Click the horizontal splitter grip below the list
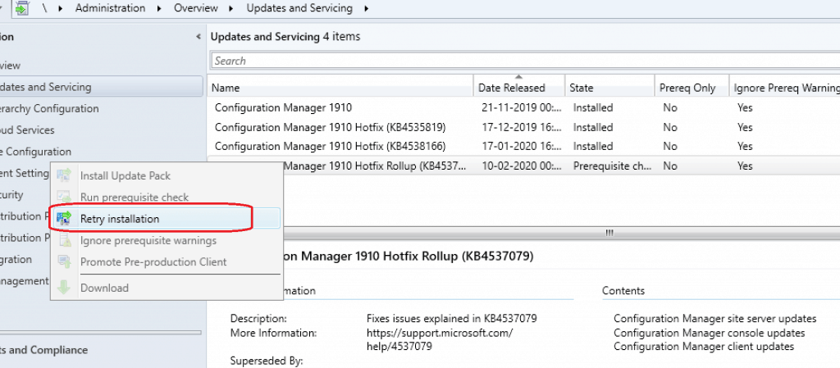 click(x=609, y=233)
